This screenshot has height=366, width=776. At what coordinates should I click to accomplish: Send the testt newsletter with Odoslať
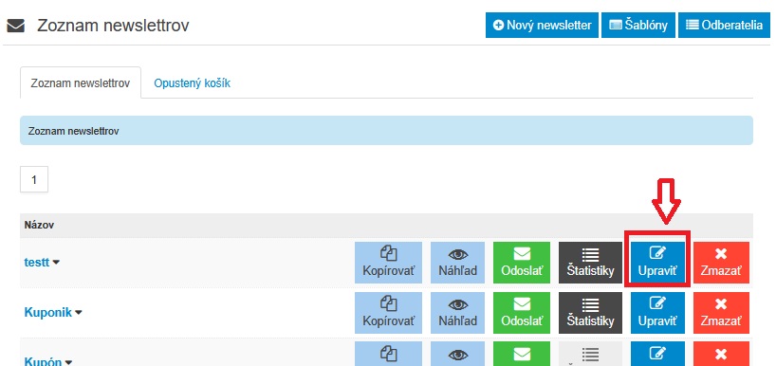click(x=522, y=263)
